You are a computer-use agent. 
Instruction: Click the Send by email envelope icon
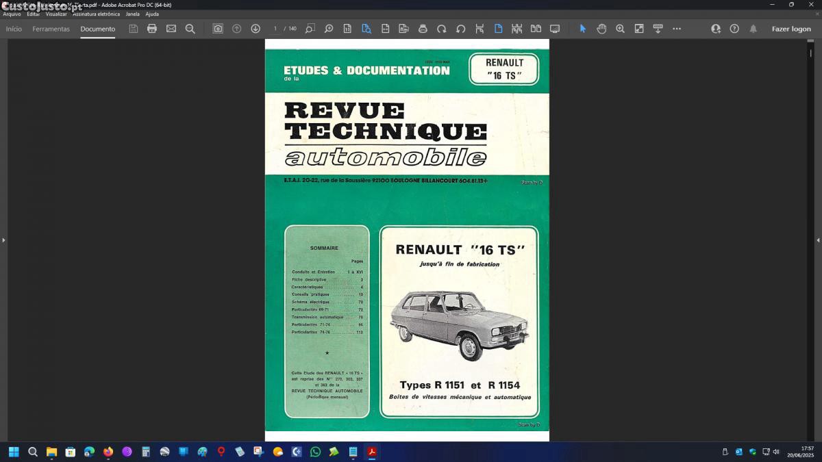(171, 29)
